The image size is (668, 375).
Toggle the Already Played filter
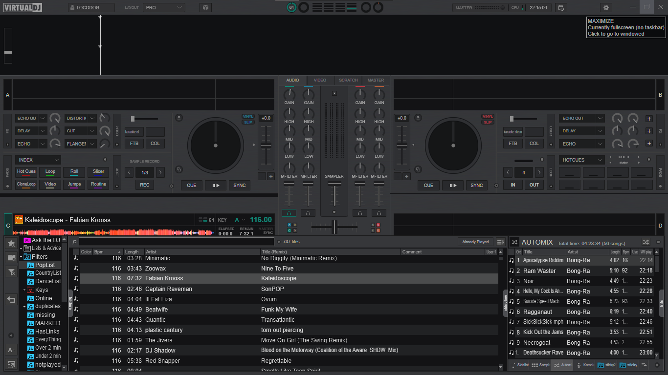(476, 242)
